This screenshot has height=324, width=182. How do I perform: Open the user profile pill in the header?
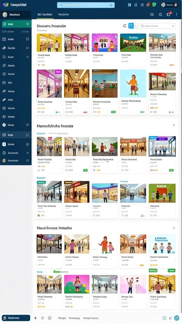[170, 5]
